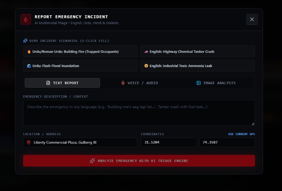
Task: Close the Report Emergency Incident dialog
Action: [x=252, y=19]
